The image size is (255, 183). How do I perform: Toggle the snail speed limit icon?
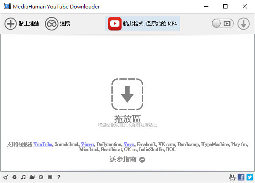[32, 177]
